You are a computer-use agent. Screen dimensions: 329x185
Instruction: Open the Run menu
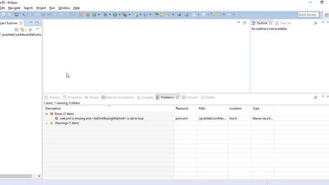tap(52, 8)
